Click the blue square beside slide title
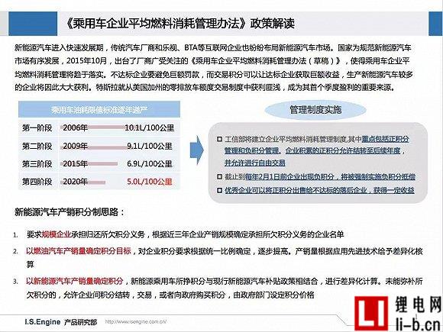This screenshot has width=443, height=332. click(x=33, y=24)
